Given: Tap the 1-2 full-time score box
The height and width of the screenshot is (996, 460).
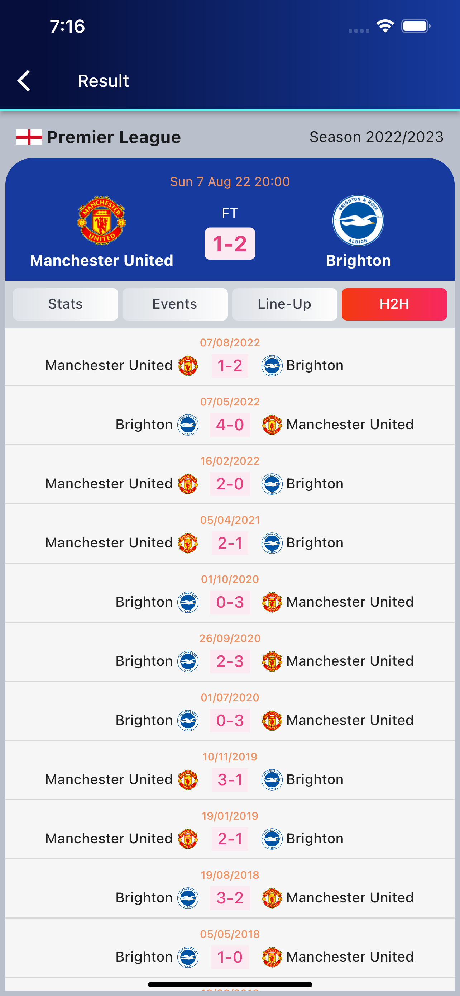Looking at the screenshot, I should tap(230, 243).
